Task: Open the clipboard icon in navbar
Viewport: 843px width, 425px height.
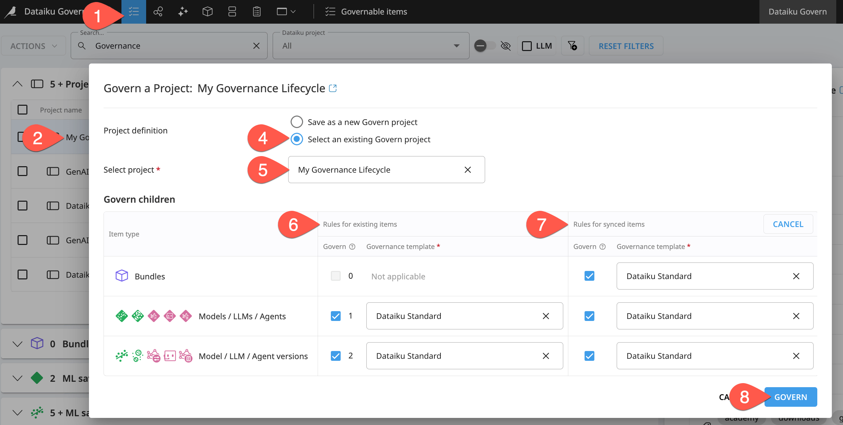Action: pyautogui.click(x=257, y=12)
